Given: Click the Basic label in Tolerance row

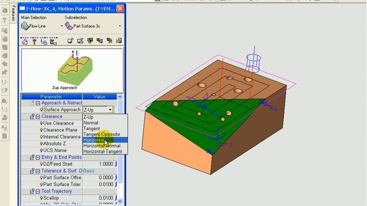Looking at the screenshot, I should click(x=89, y=171).
